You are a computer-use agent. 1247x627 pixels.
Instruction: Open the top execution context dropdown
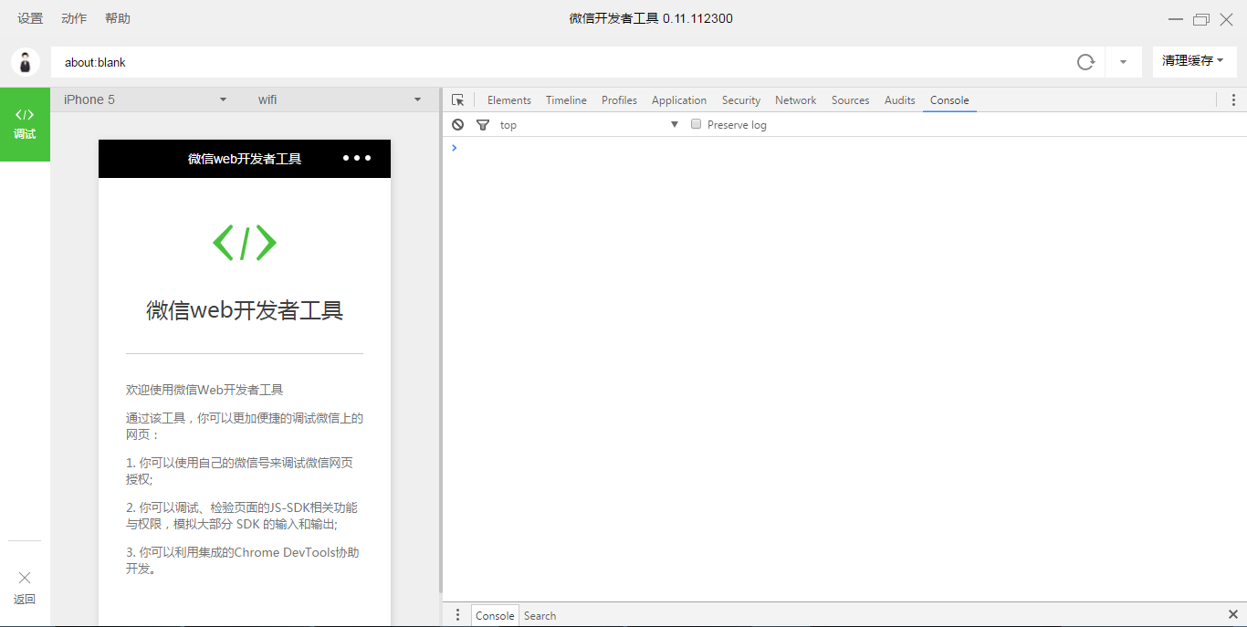pyautogui.click(x=589, y=124)
